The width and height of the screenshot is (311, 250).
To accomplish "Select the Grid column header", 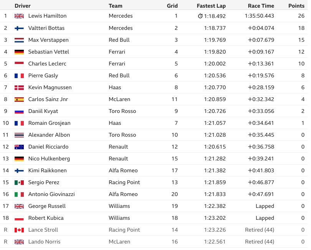I will [172, 6].
